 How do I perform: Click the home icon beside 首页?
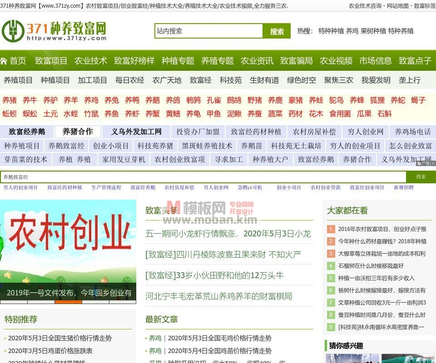point(4,61)
